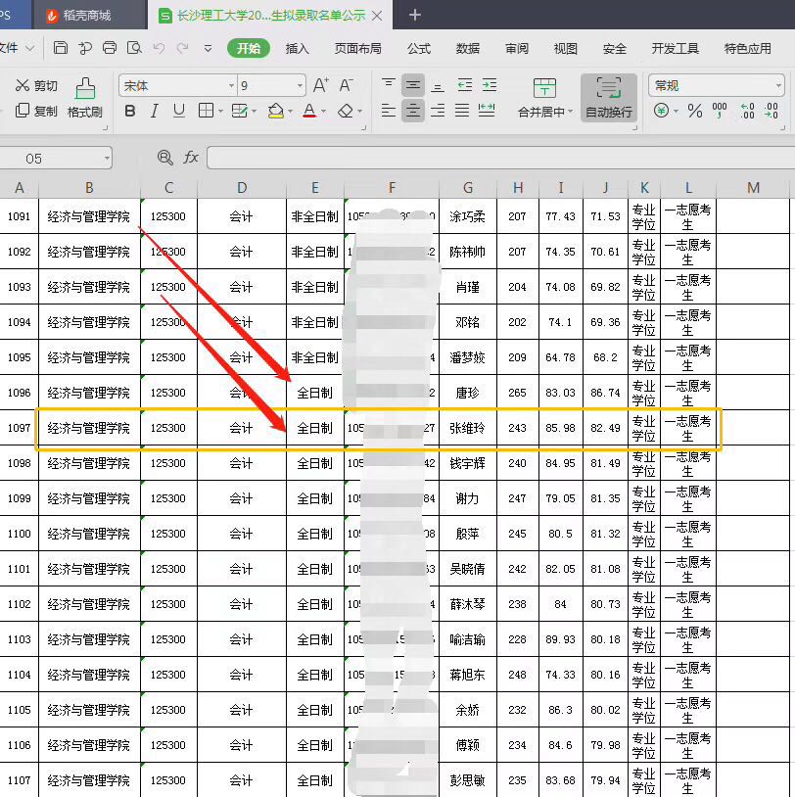The width and height of the screenshot is (795, 797).
Task: Toggle Italic formatting
Action: click(155, 111)
